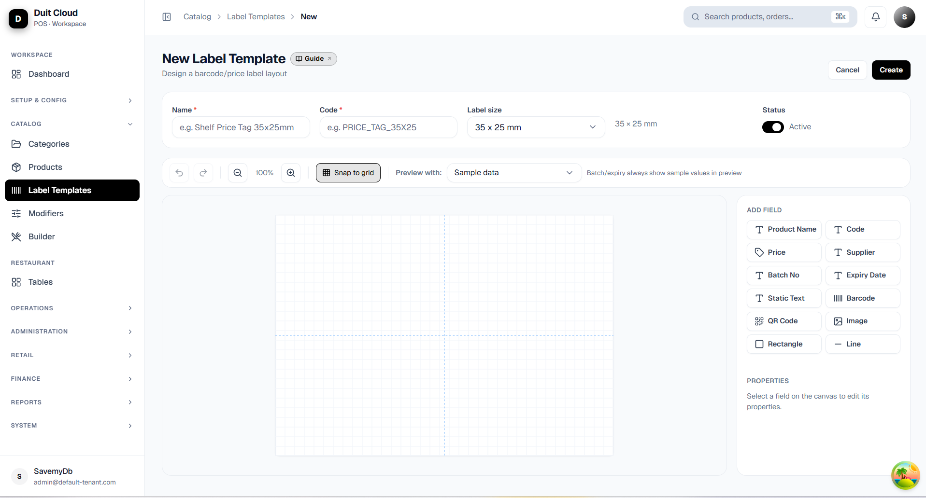Add Batch No field

(784, 275)
